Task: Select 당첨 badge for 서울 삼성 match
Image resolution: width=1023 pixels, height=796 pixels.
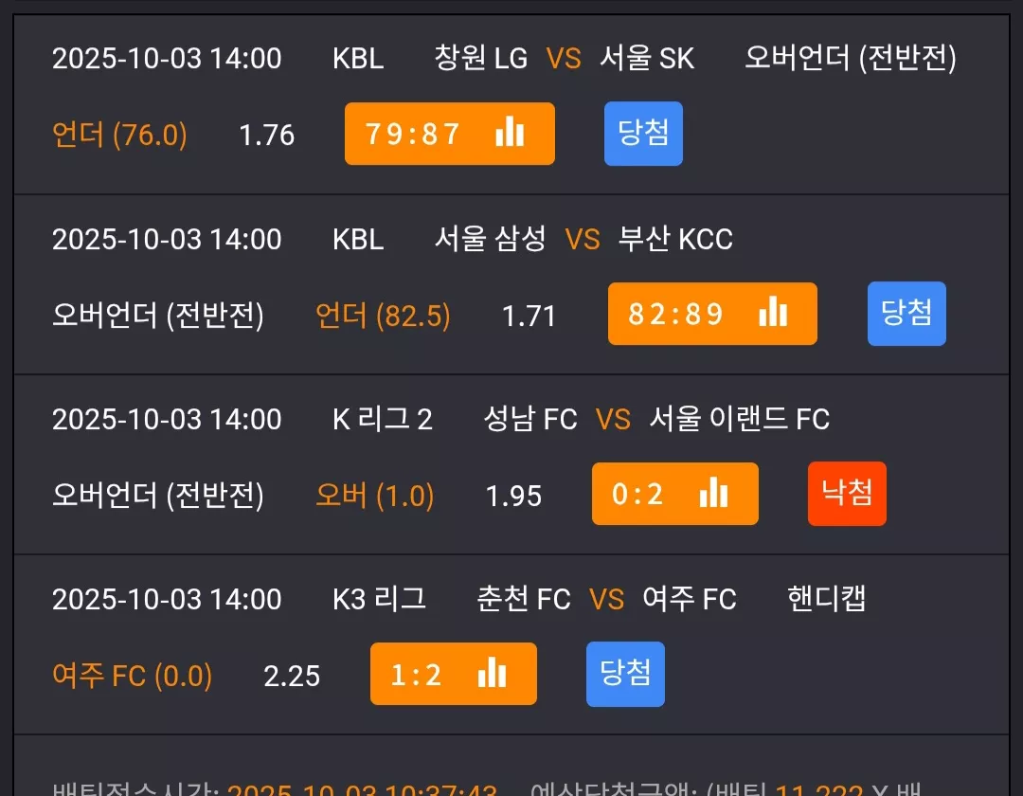Action: tap(906, 314)
